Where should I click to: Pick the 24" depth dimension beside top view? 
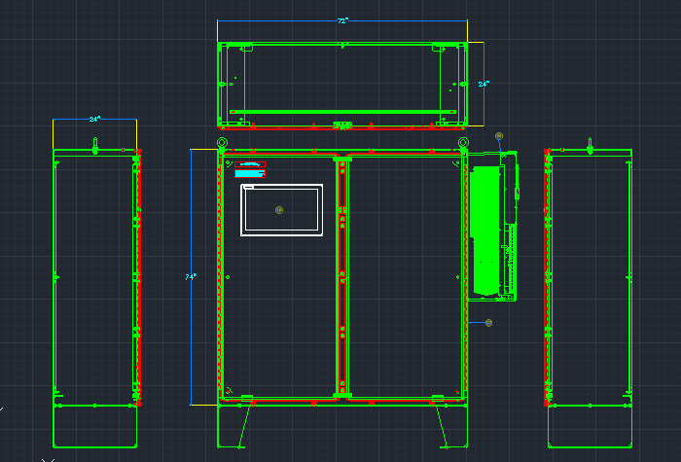pyautogui.click(x=483, y=85)
